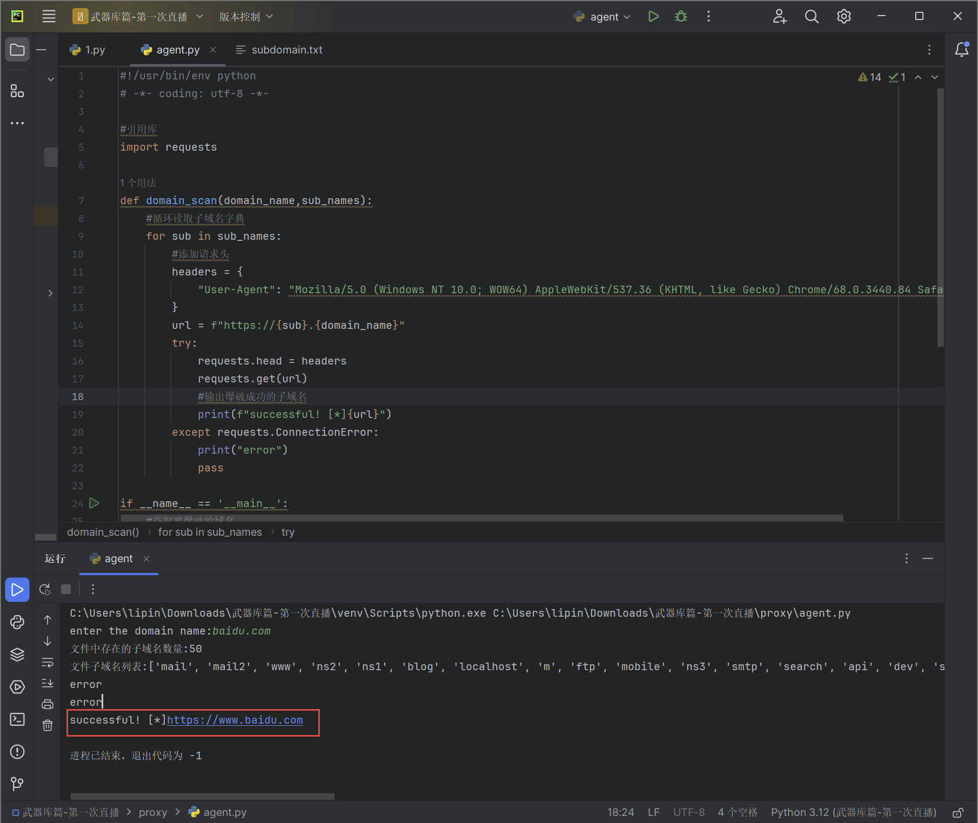Open editor tab options menu

tap(929, 50)
